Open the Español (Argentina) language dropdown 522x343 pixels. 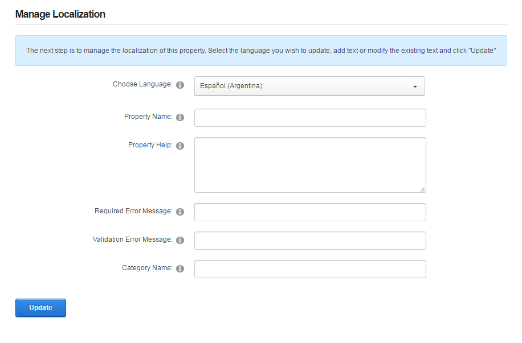pyautogui.click(x=309, y=86)
